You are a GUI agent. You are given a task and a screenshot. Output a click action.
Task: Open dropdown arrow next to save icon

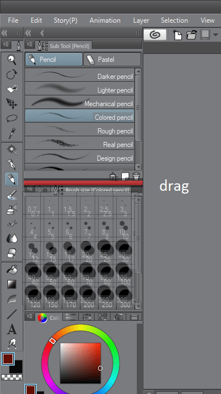(x=215, y=35)
